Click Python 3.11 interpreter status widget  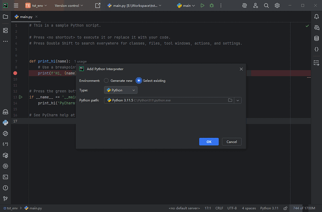(269, 208)
